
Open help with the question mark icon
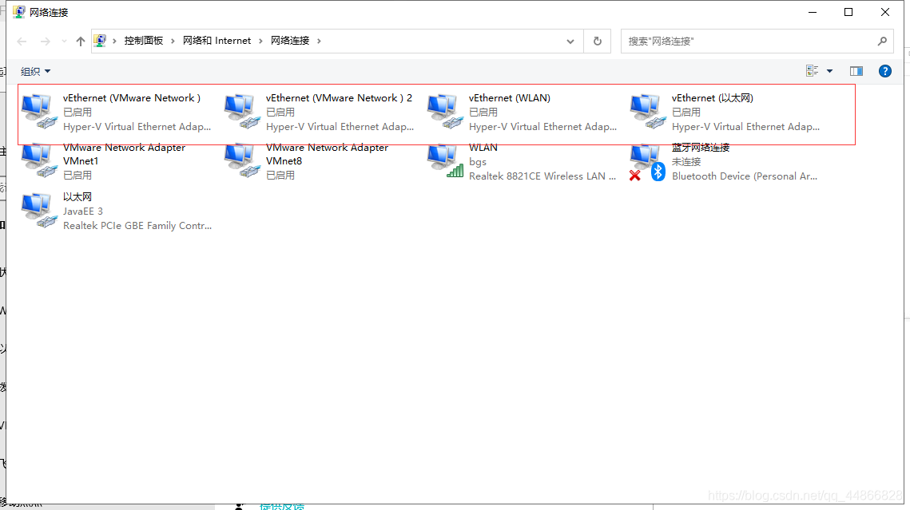pos(885,71)
